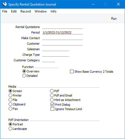
Task: Focus the Customer input field
Action: (x=62, y=44)
